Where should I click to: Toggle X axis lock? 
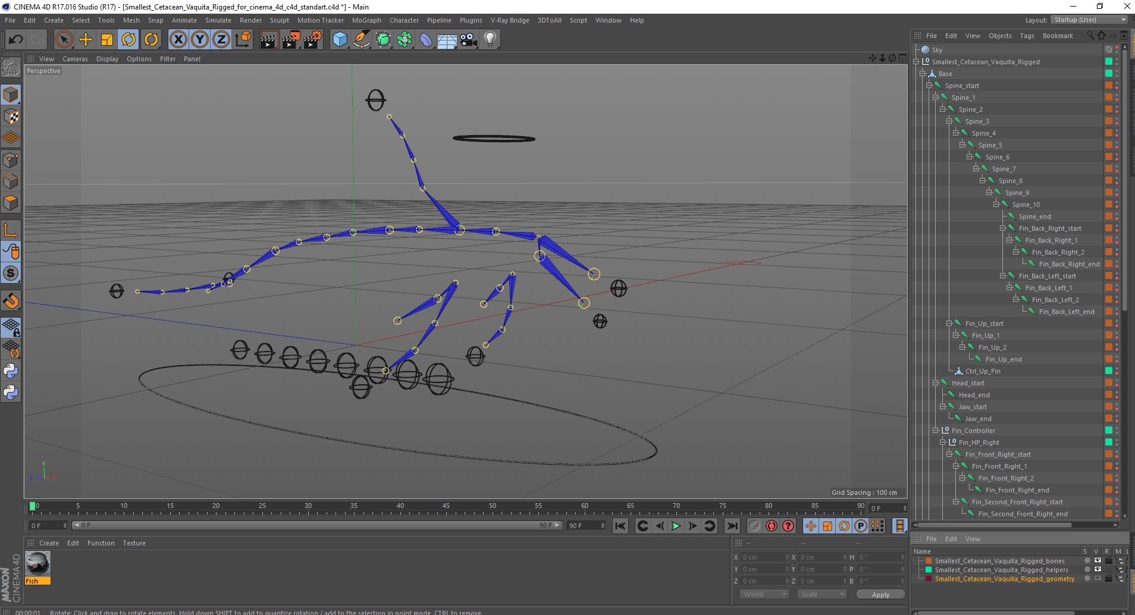tap(178, 39)
